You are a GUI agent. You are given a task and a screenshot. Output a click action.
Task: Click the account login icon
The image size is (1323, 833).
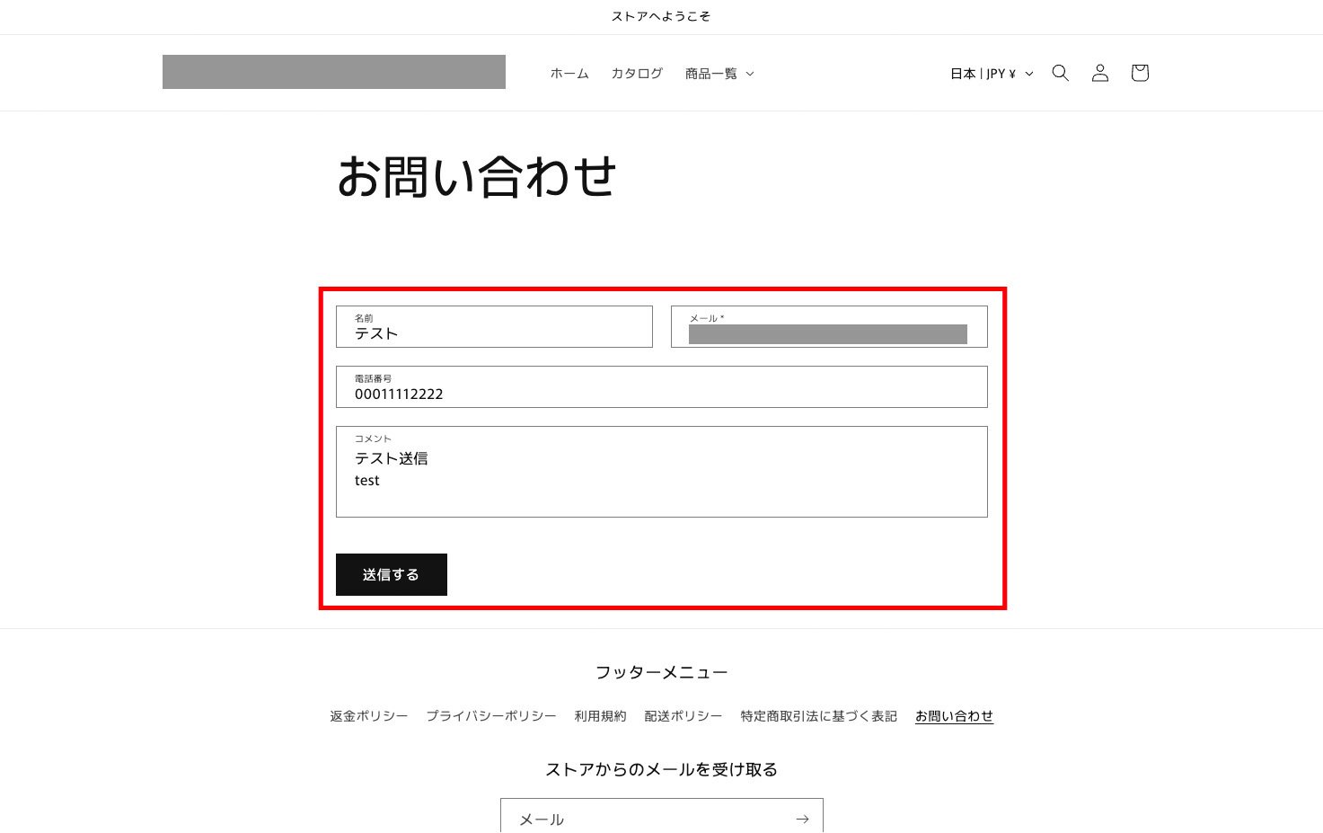click(x=1099, y=73)
